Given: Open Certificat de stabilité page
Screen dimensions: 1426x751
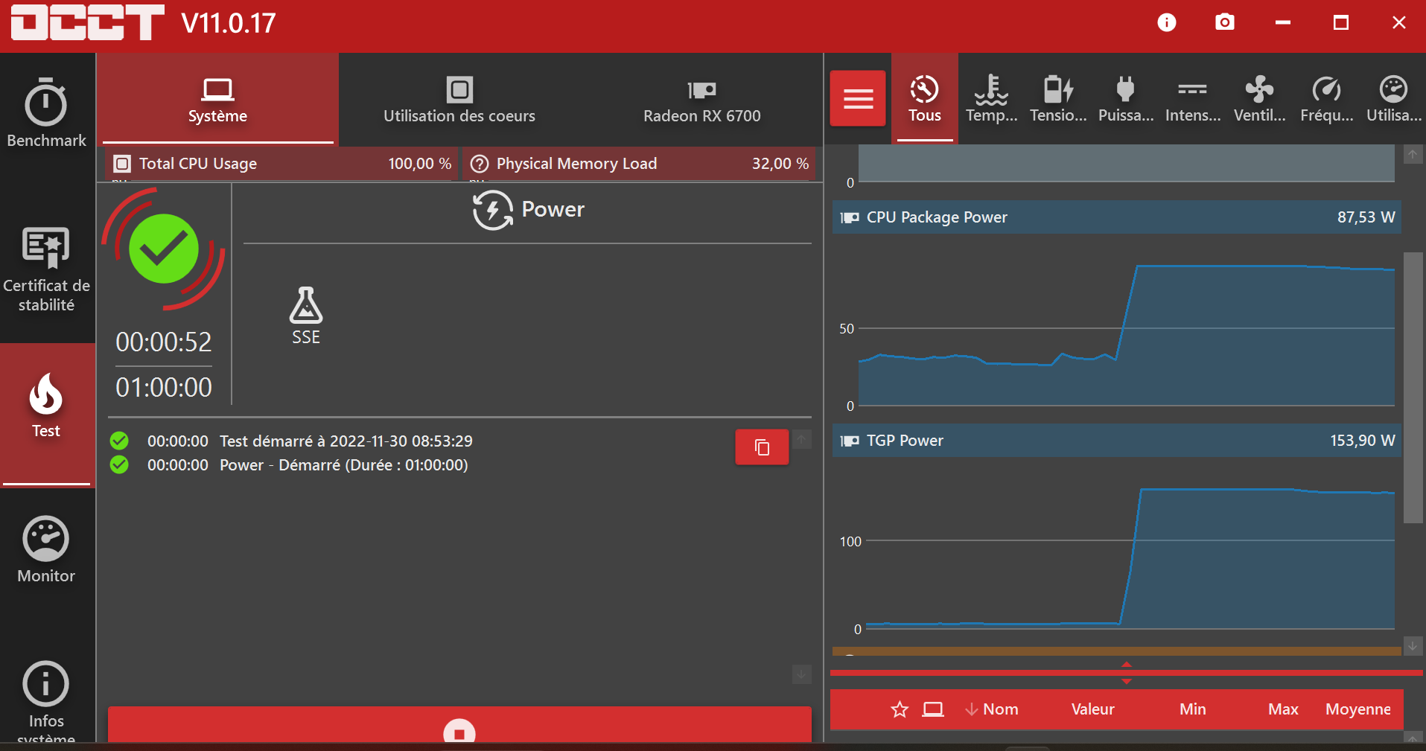Looking at the screenshot, I should 46,269.
